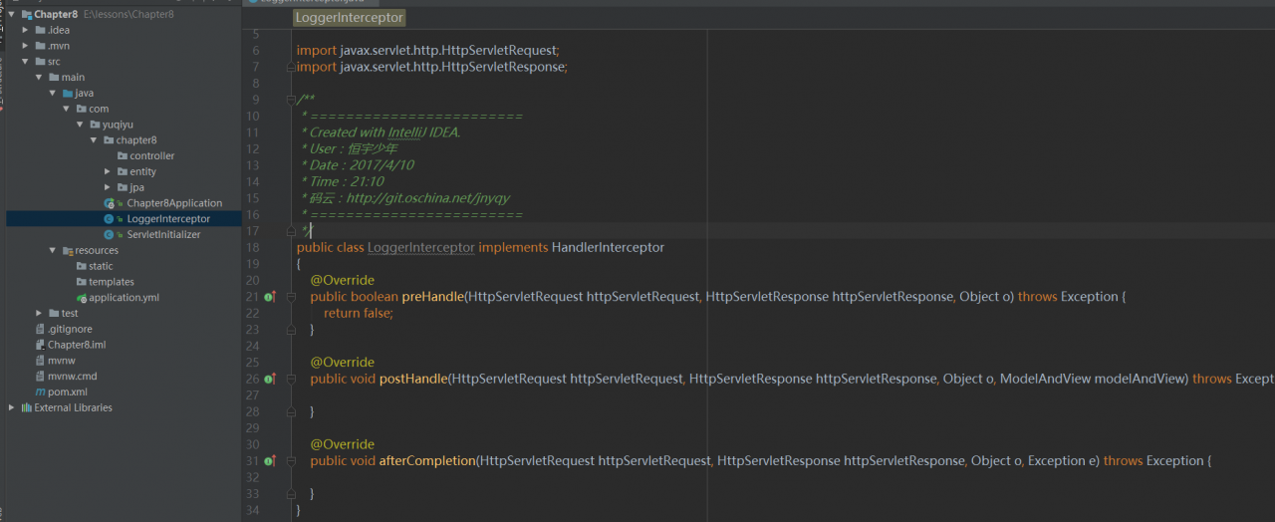This screenshot has width=1275, height=522.
Task: Fold the Javadoc comment at line 9
Action: (x=290, y=100)
